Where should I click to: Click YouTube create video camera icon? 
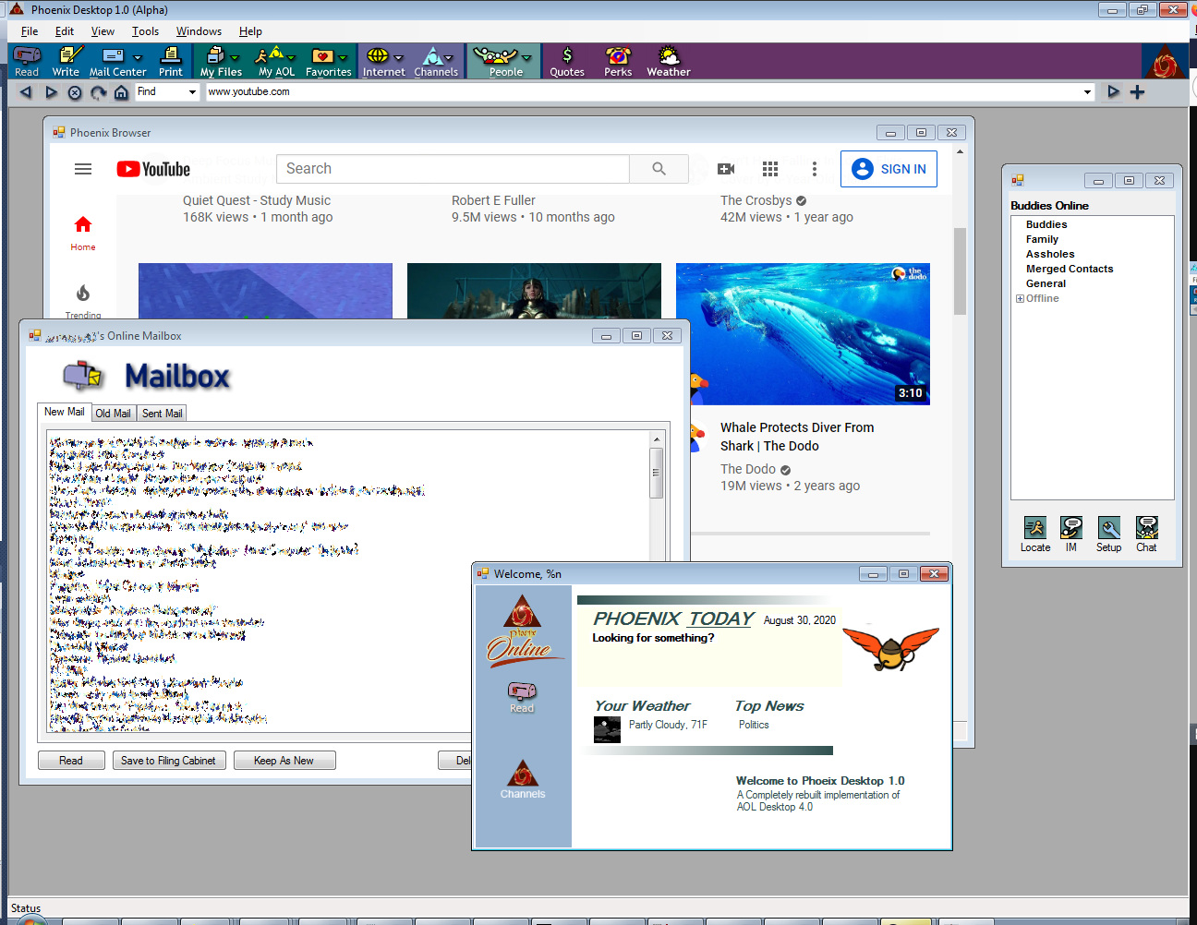point(726,169)
